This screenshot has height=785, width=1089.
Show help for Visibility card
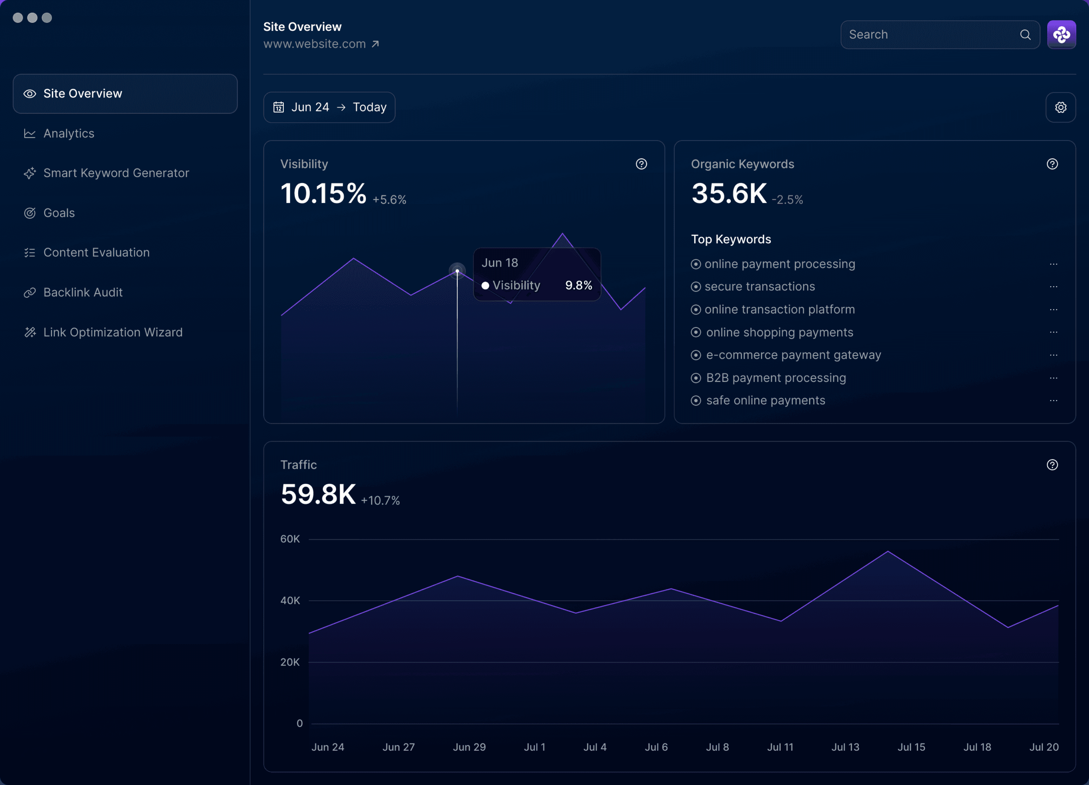[x=641, y=164]
